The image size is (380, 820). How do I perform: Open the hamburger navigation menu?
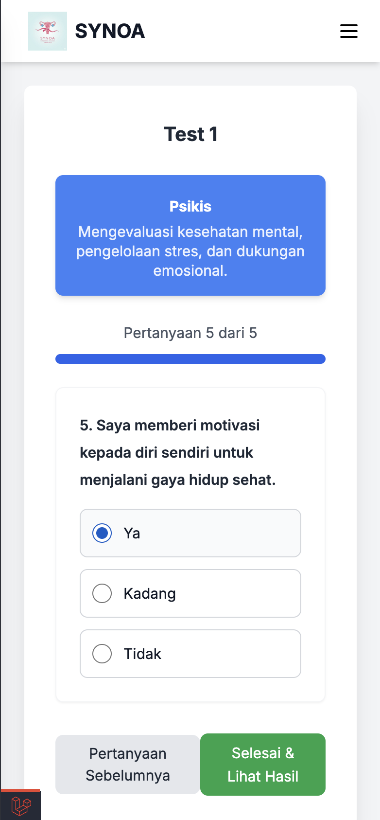point(348,31)
